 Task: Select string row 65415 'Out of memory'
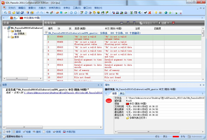click(122, 70)
